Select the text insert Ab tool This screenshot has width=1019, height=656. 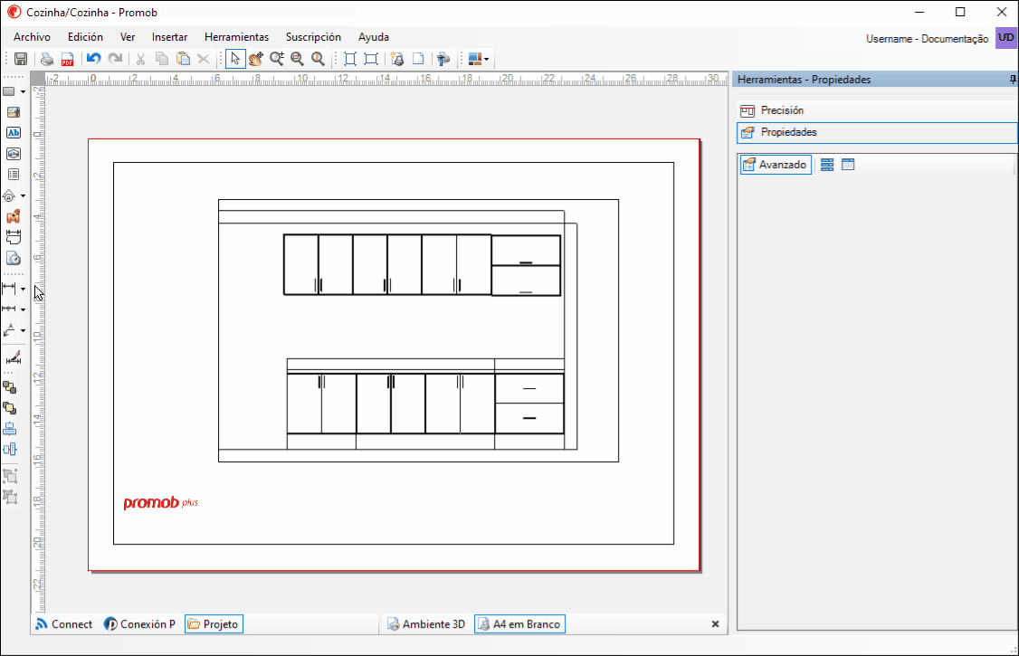(x=13, y=132)
